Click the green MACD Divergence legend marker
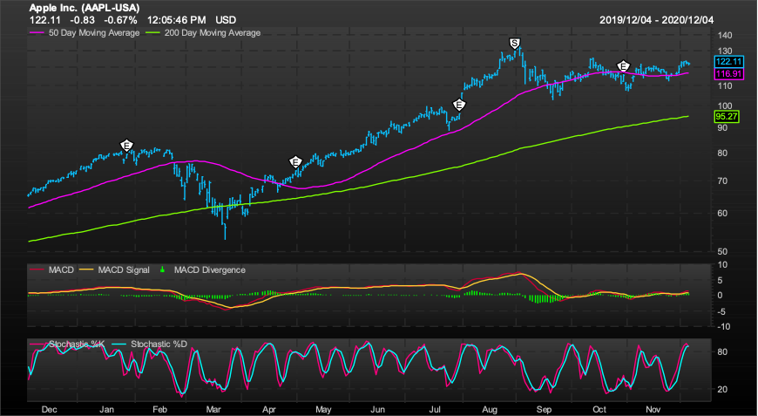 coord(162,269)
